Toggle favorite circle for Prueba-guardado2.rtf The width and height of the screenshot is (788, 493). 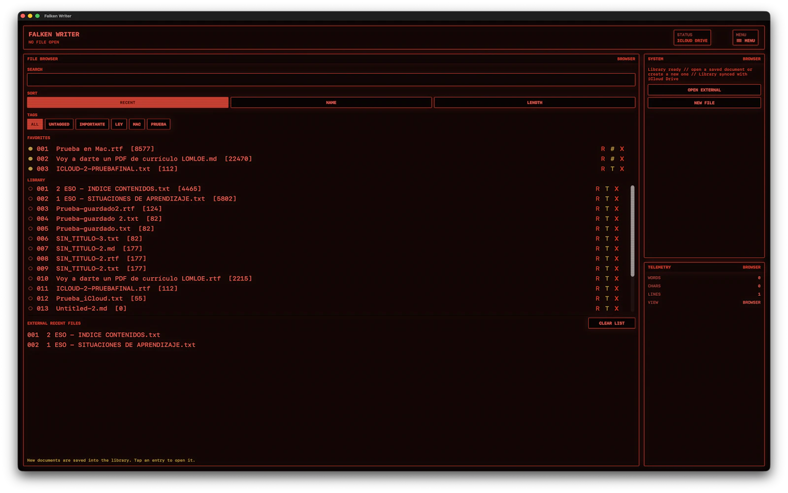(x=31, y=209)
